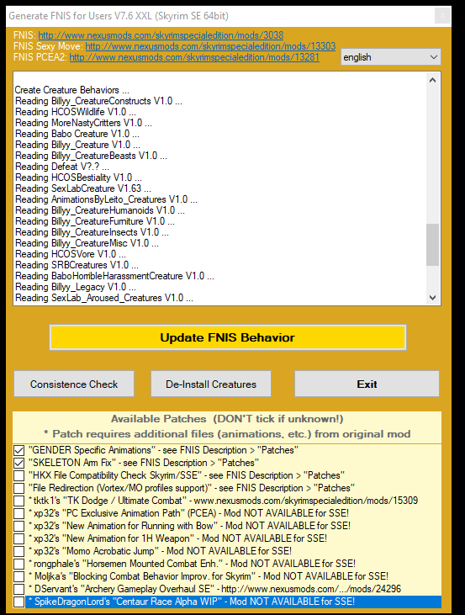Exit the FNIS generator
This screenshot has width=465, height=615.
[x=367, y=384]
